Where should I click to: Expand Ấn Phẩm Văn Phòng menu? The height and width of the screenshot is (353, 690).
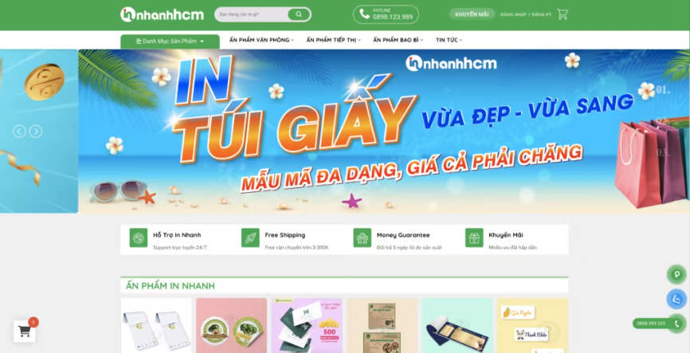262,40
